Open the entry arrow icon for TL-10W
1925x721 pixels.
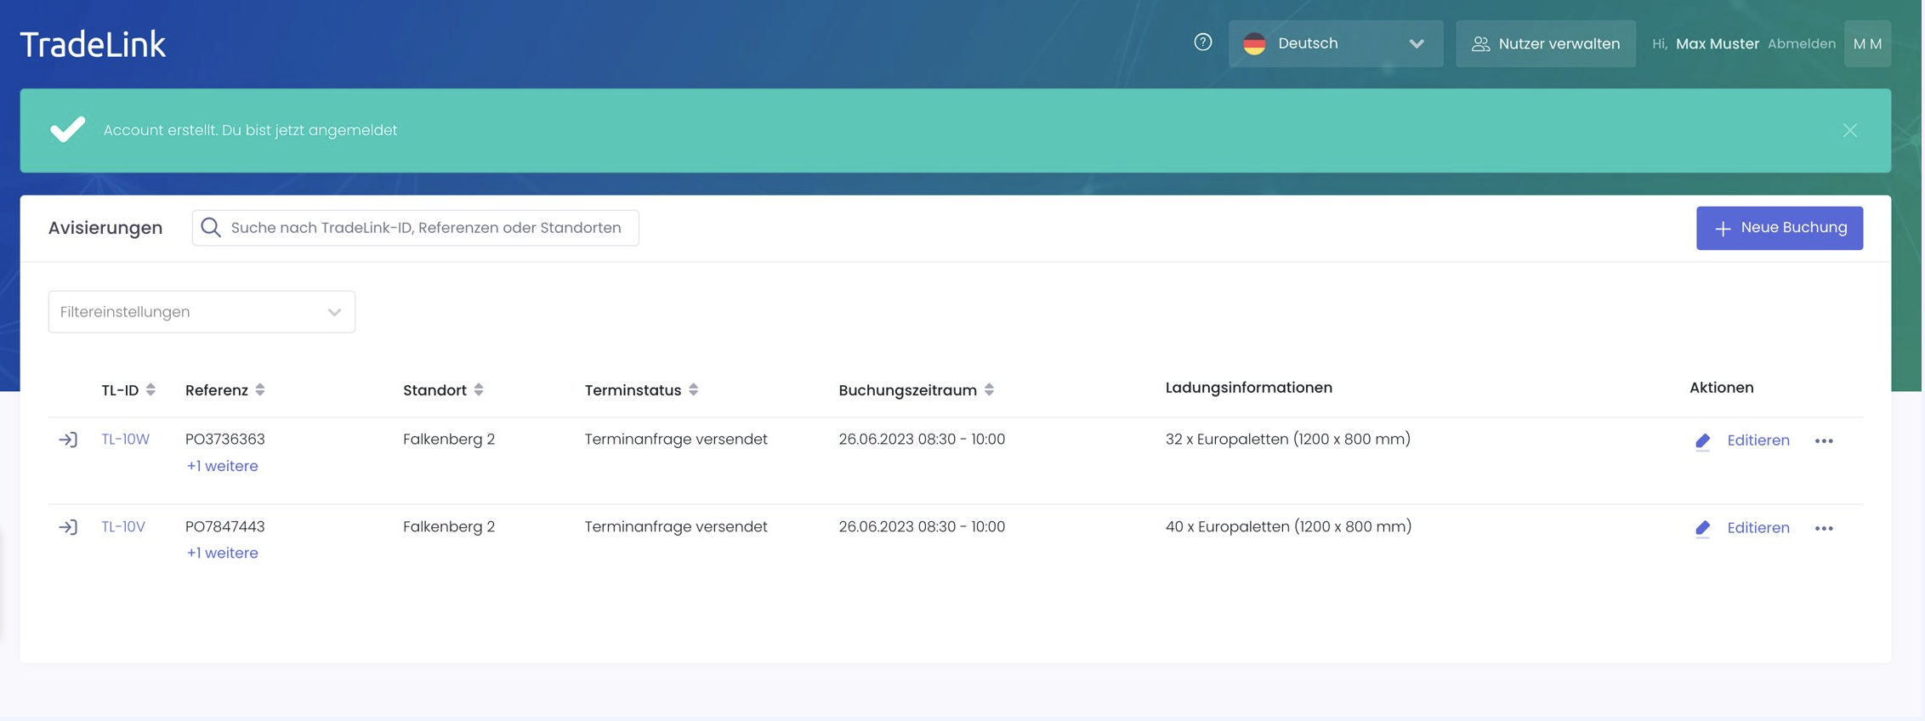(68, 440)
